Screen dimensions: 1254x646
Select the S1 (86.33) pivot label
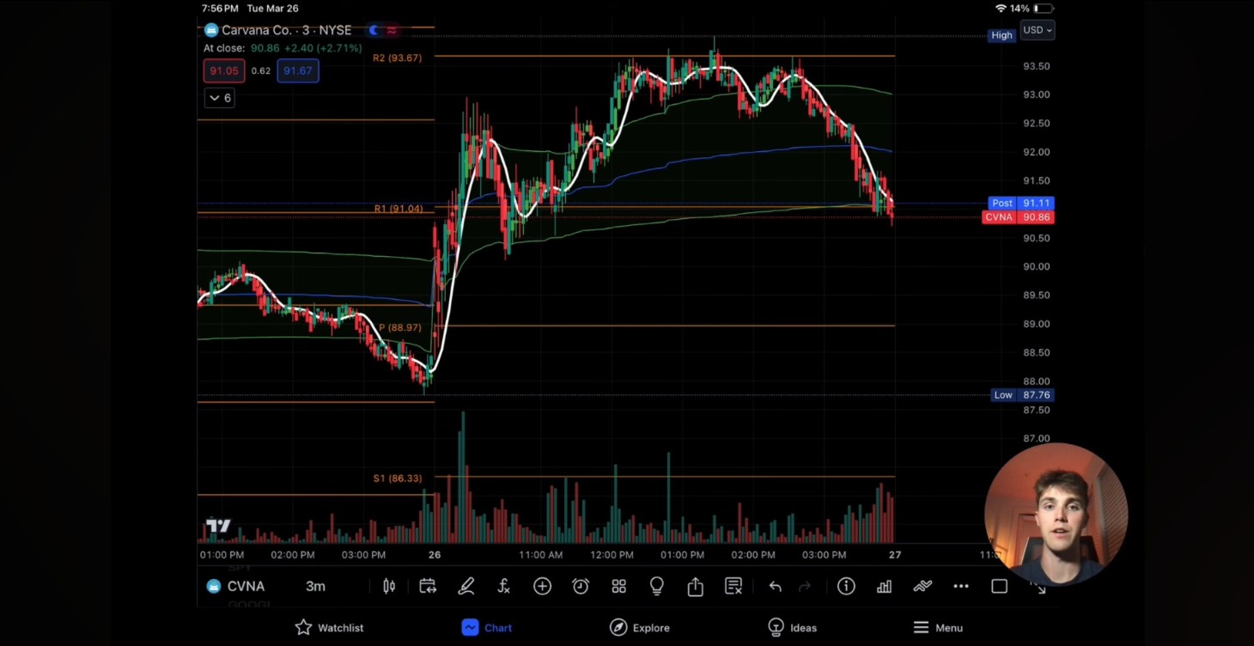coord(398,478)
